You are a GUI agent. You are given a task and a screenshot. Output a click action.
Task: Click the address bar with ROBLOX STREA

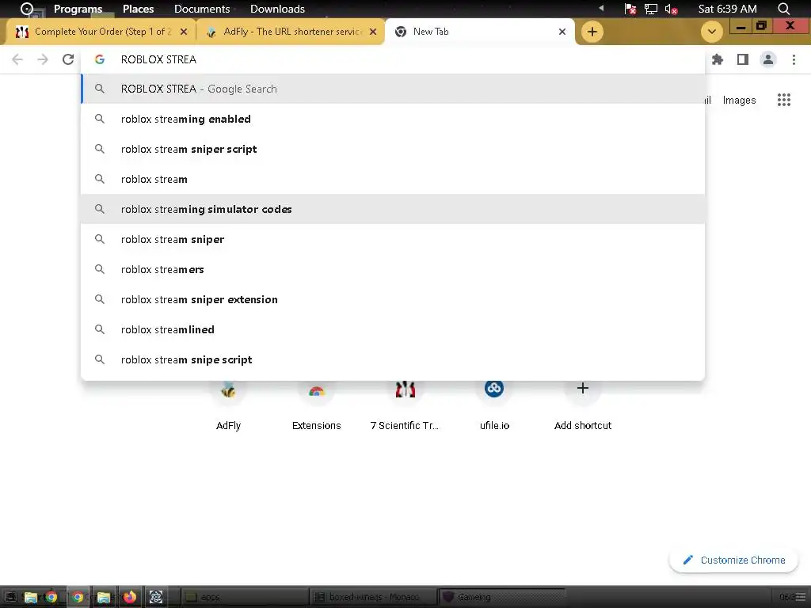point(393,59)
